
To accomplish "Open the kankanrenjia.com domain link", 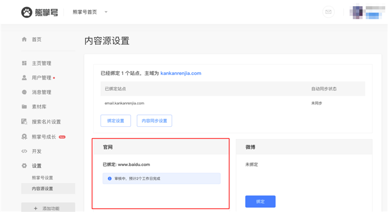I will click(x=181, y=73).
